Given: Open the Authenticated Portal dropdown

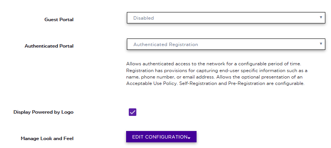Looking at the screenshot, I should click(226, 44).
